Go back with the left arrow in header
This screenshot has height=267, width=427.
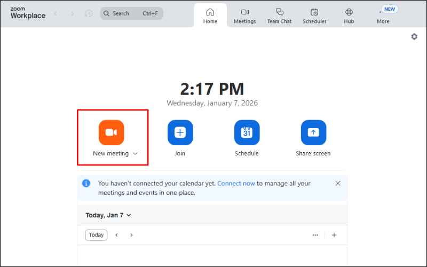(x=56, y=13)
